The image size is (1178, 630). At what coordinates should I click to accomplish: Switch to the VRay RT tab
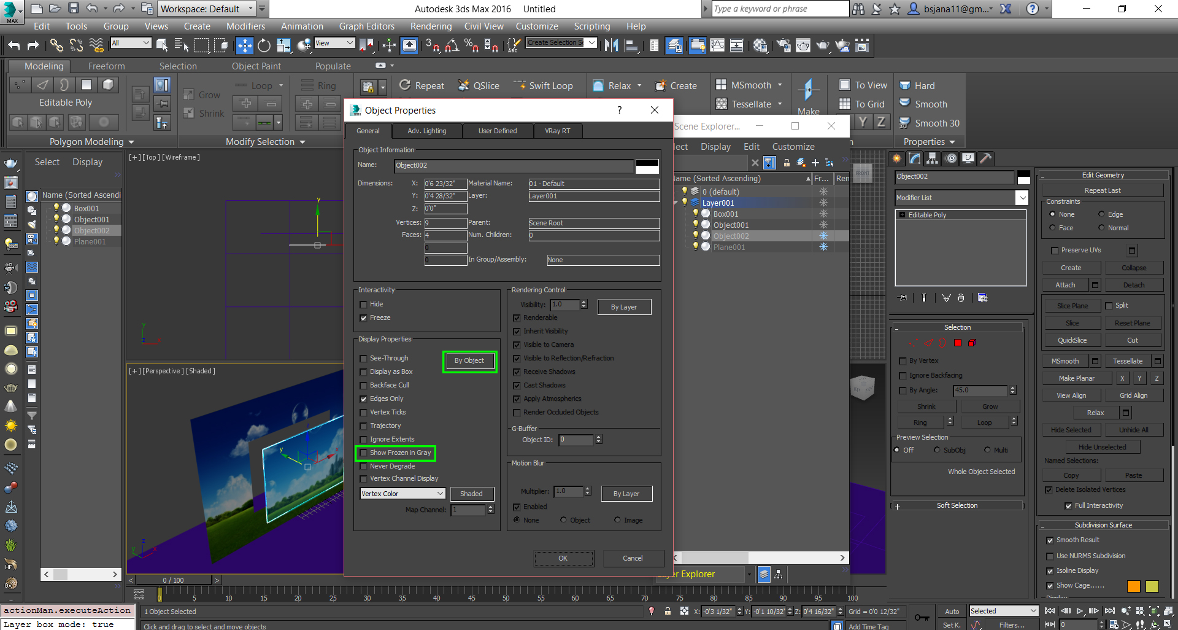coord(558,131)
